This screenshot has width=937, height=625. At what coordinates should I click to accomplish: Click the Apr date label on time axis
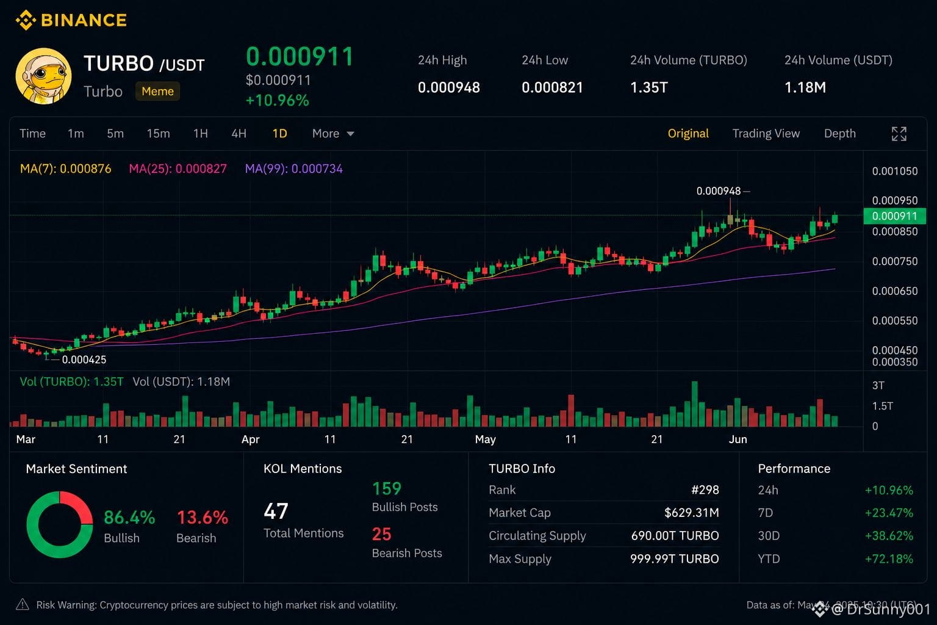(250, 439)
